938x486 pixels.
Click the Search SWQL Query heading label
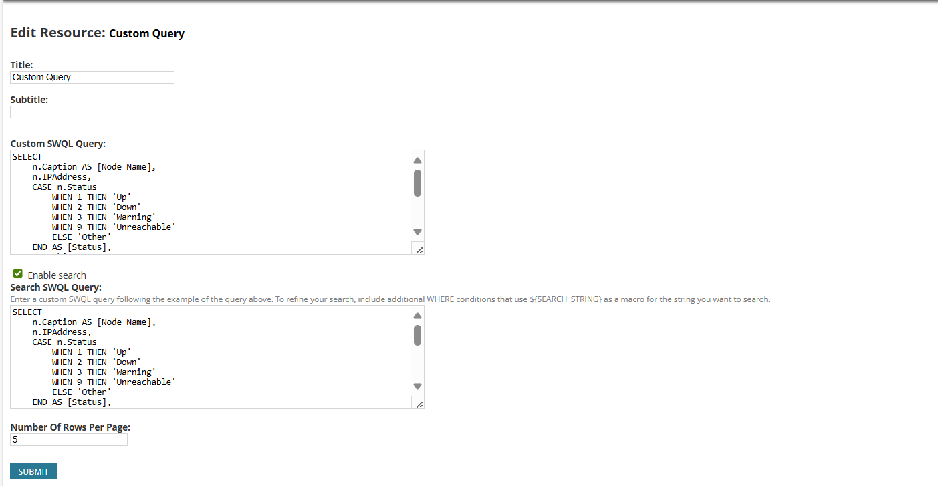[x=56, y=288]
